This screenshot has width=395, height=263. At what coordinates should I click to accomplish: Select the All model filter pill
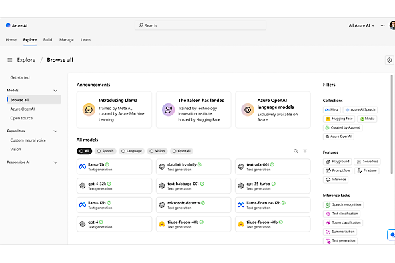[x=84, y=151]
